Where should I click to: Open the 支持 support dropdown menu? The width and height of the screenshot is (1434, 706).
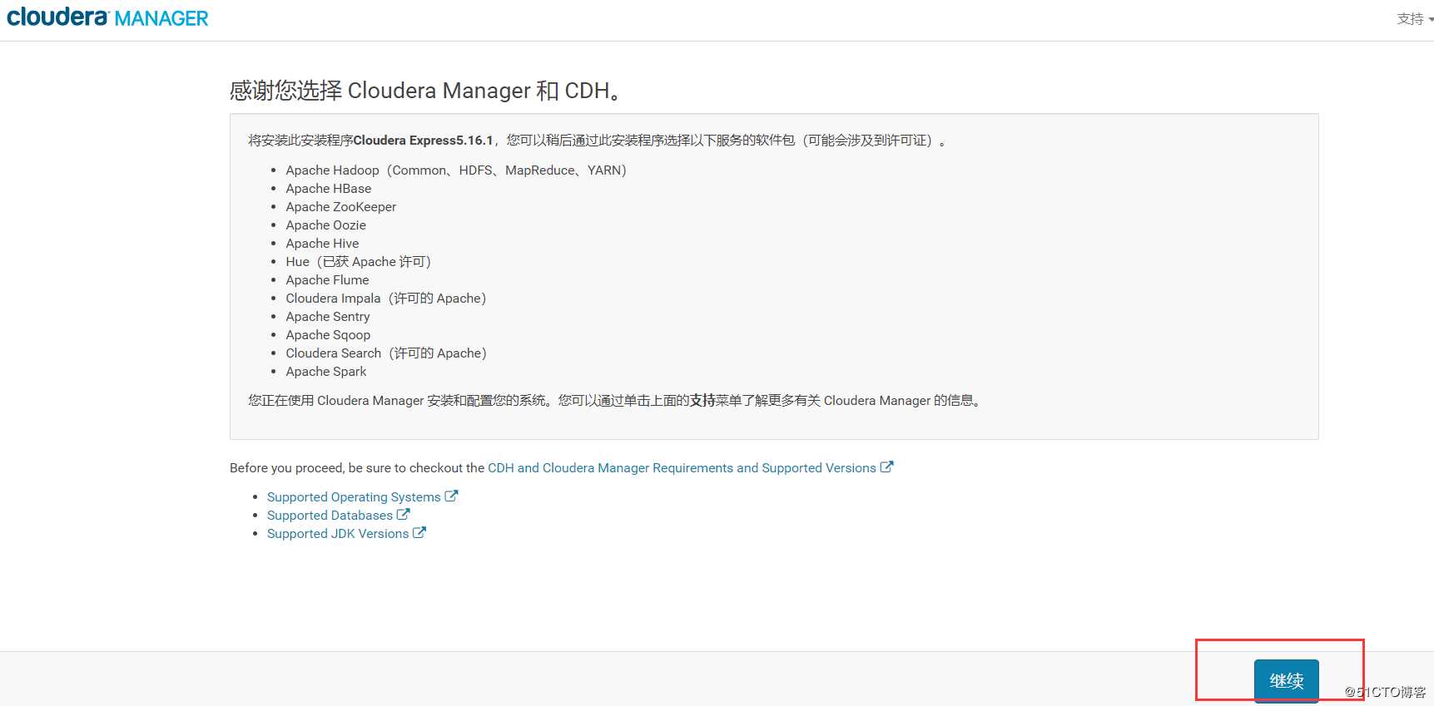[x=1414, y=18]
